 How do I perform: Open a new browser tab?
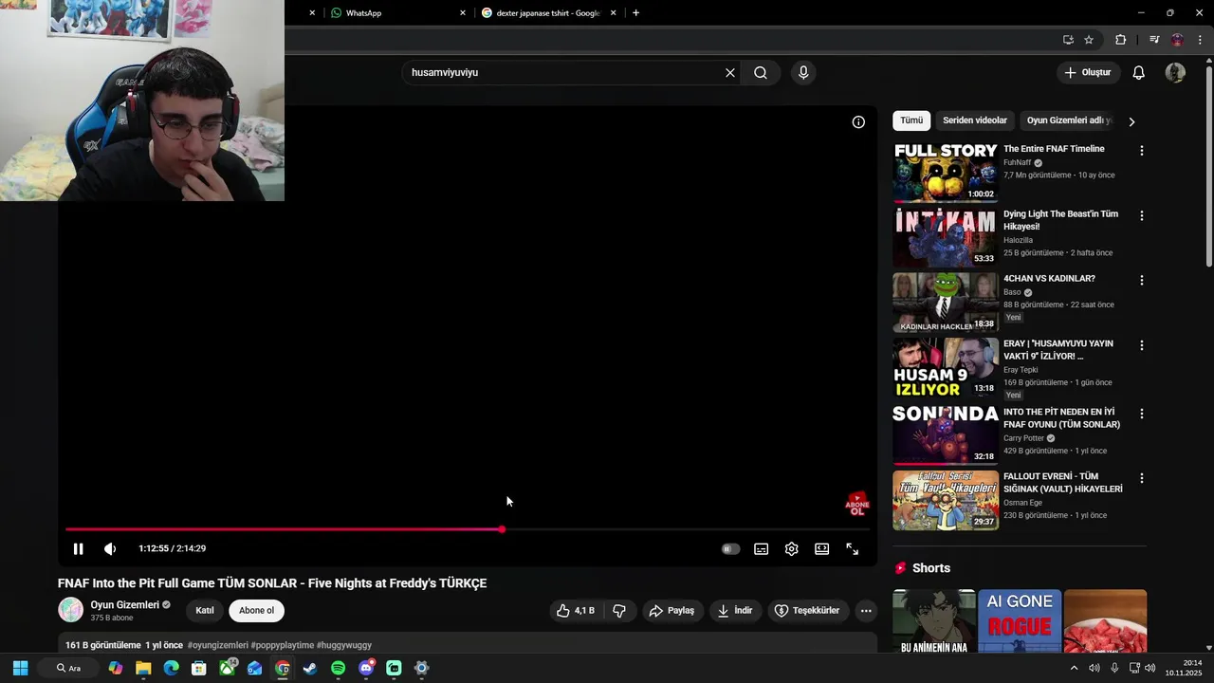pyautogui.click(x=635, y=13)
